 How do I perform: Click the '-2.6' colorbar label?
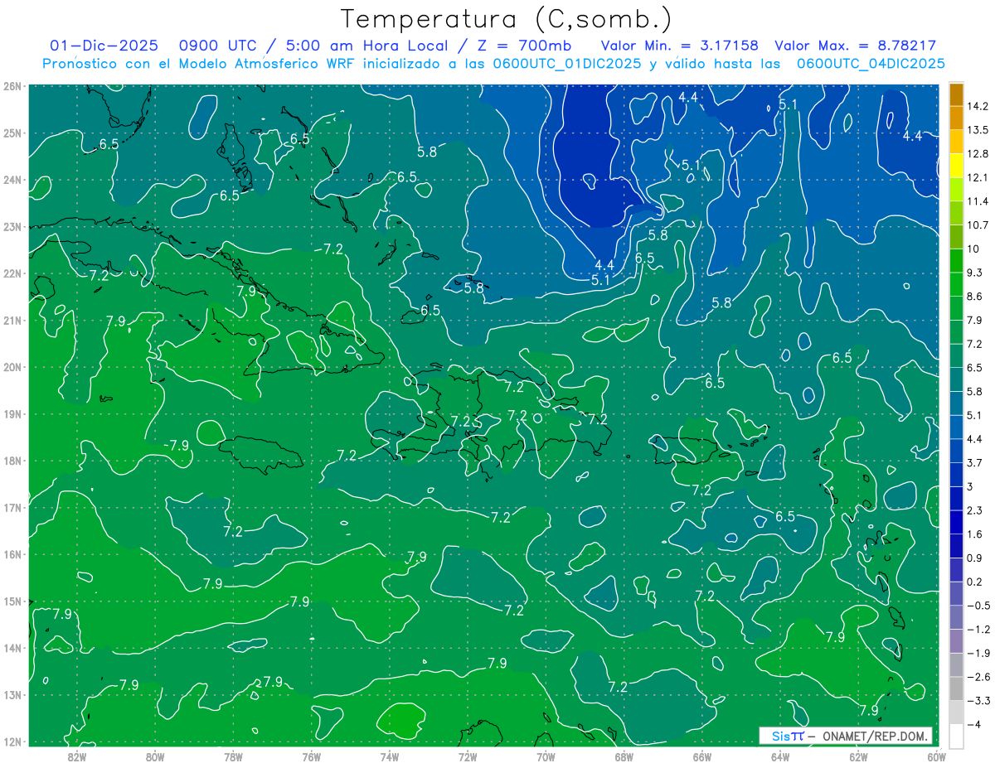pyautogui.click(x=978, y=677)
